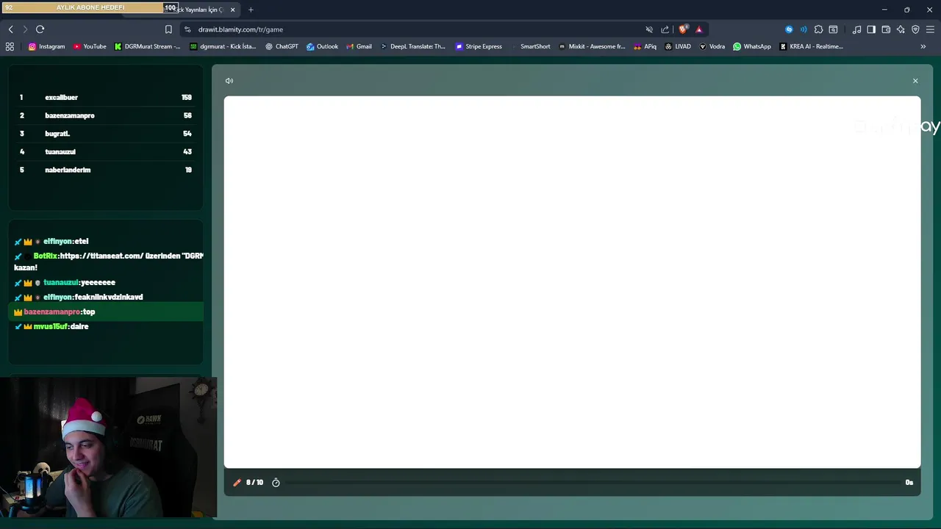Screen dimensions: 941x529
Task: Open the DGRMurat Stream bookmark
Action: [x=147, y=46]
